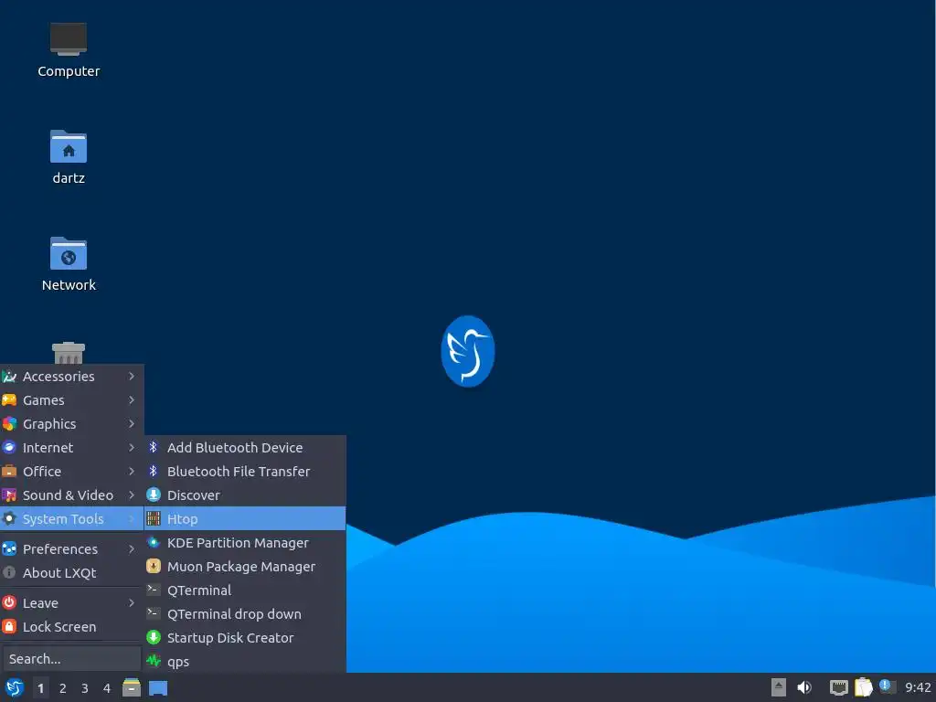
Task: Open the Preferences menu category
Action: point(71,549)
